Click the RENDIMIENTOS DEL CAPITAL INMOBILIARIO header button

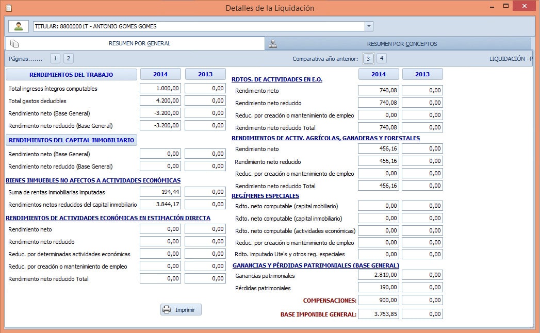click(71, 140)
